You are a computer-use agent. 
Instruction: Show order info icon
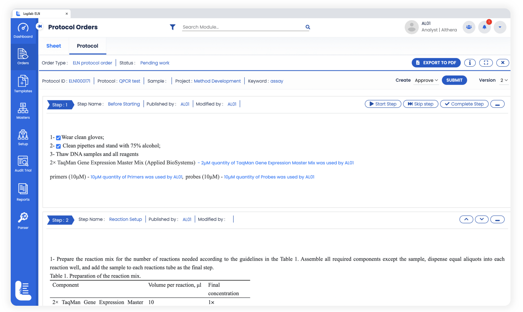pyautogui.click(x=470, y=63)
